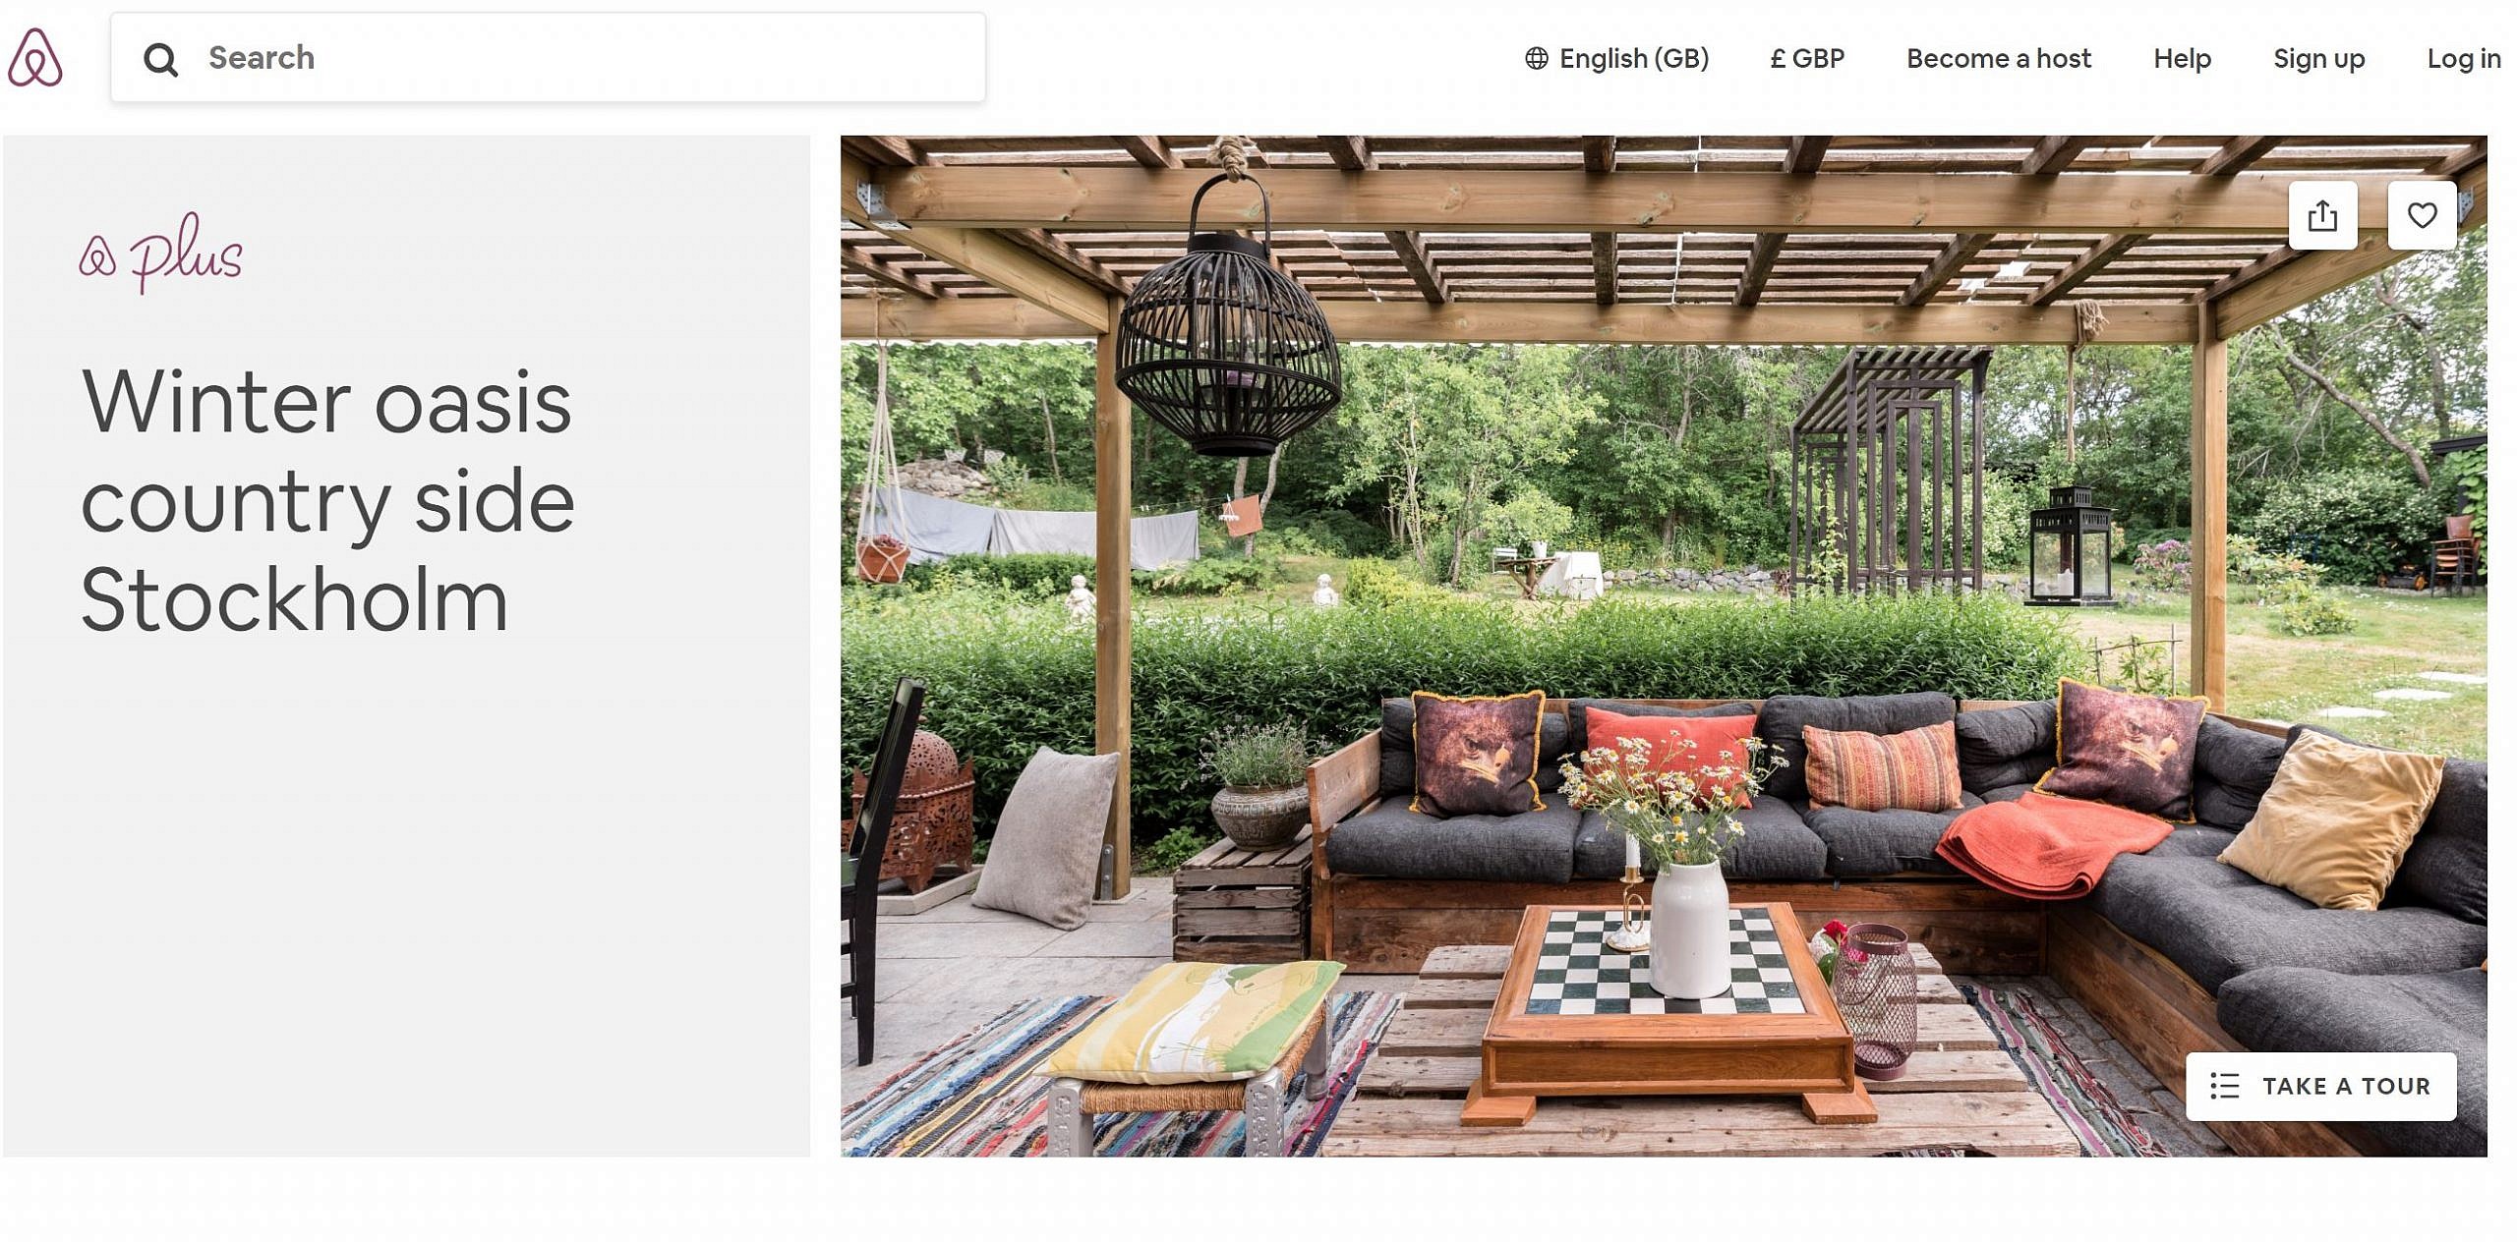Save listing with the heart icon
2517x1242 pixels.
tap(2422, 215)
